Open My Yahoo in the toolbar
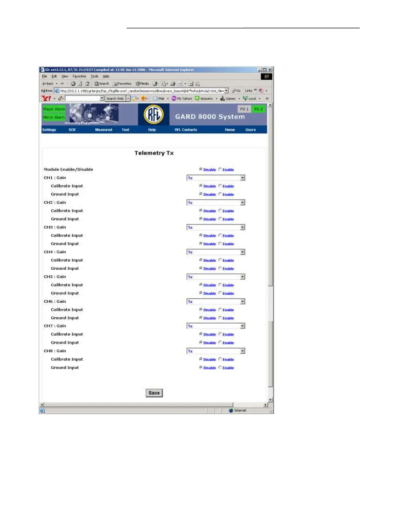The width and height of the screenshot is (408, 528). (x=182, y=98)
